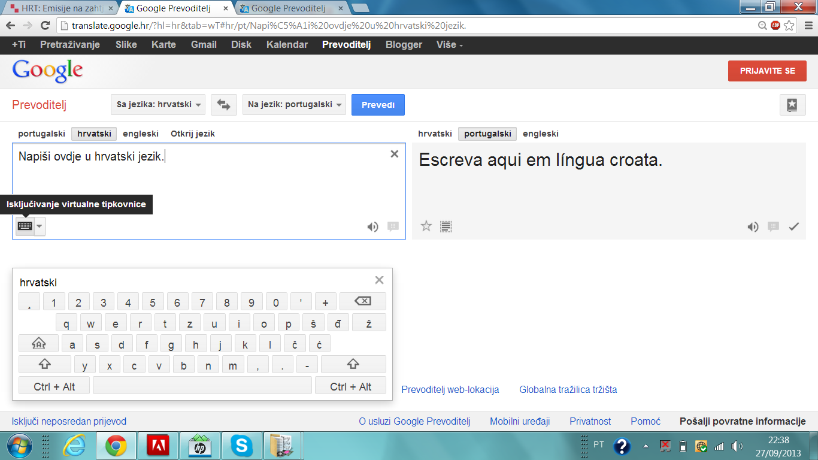Select hrvatski source language tab
Screen dimensions: 818x460
94,134
